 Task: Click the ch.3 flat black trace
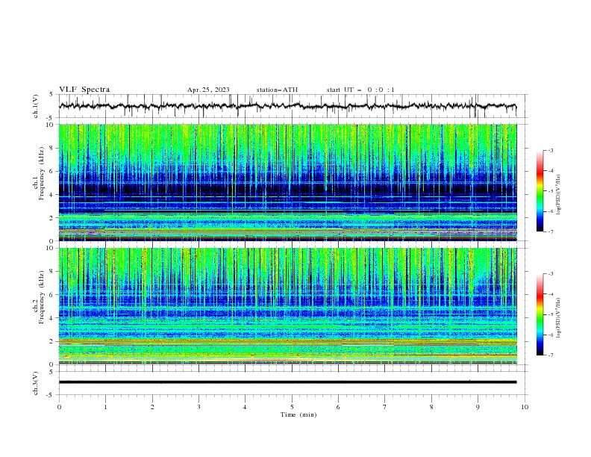pyautogui.click(x=287, y=382)
